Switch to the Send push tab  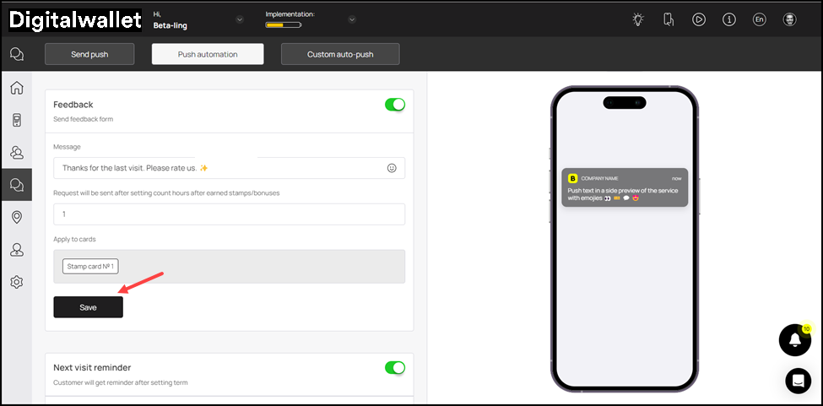89,54
